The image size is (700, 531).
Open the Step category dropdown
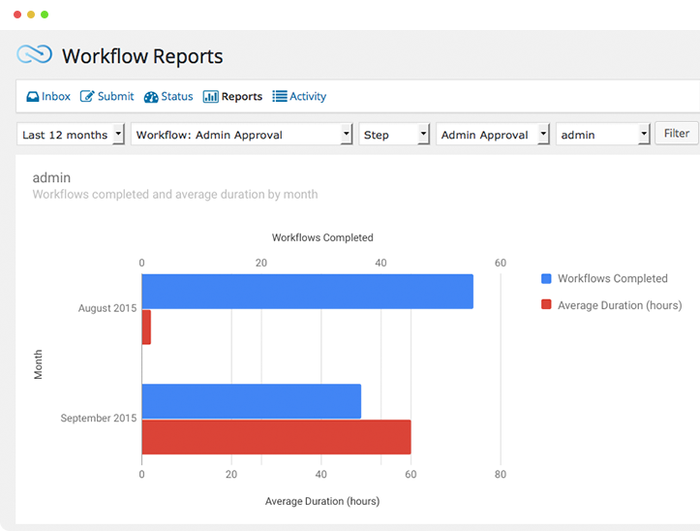coord(394,135)
